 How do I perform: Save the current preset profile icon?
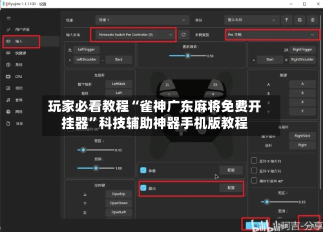pyautogui.click(x=300, y=20)
